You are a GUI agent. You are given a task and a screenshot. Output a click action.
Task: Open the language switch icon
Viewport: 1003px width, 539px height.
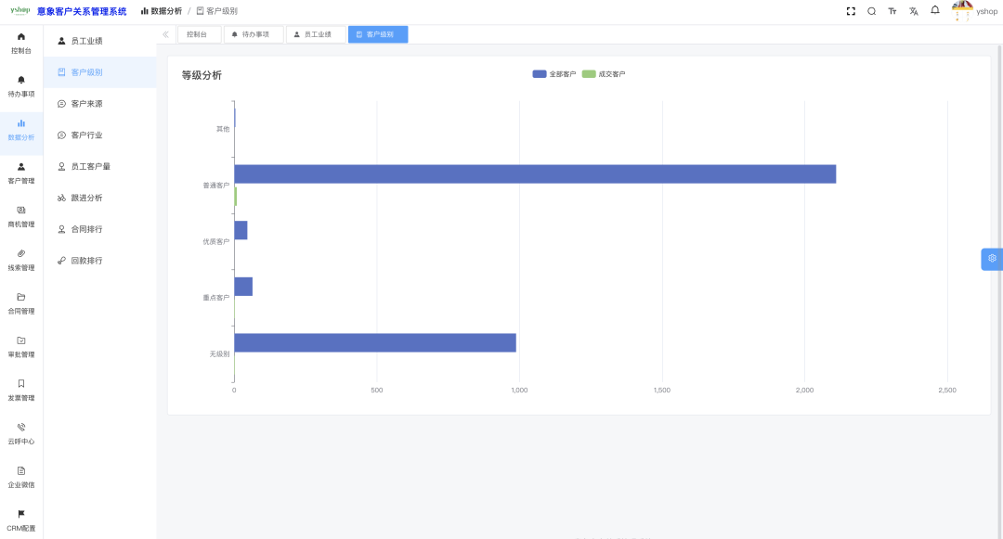912,10
